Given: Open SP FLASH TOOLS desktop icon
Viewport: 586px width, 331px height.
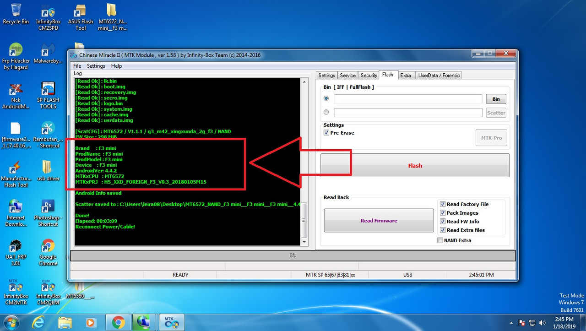Looking at the screenshot, I should 48,96.
